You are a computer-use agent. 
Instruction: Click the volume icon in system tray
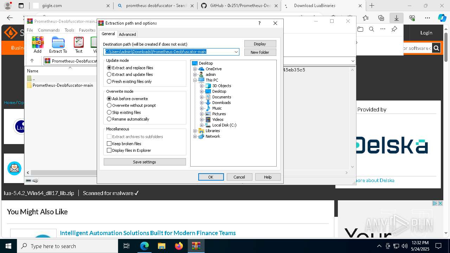(x=405, y=246)
